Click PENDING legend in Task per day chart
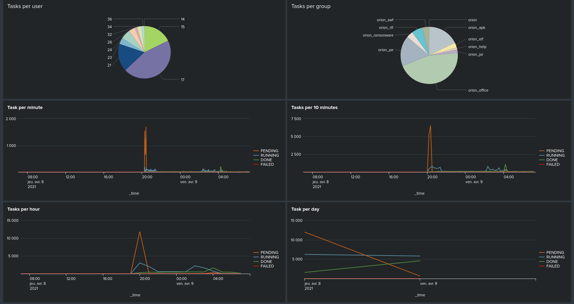Viewport: 574px width, 304px height. (552, 252)
